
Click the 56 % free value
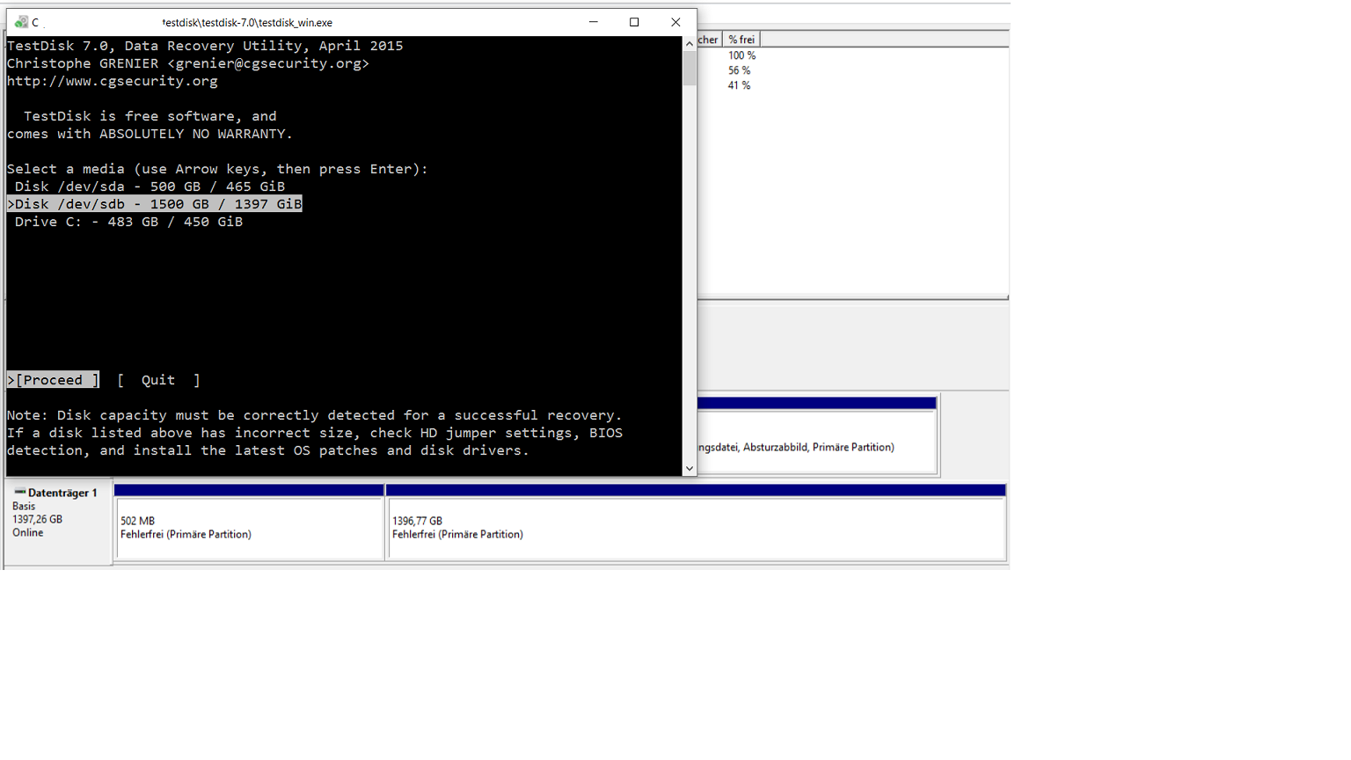(739, 70)
